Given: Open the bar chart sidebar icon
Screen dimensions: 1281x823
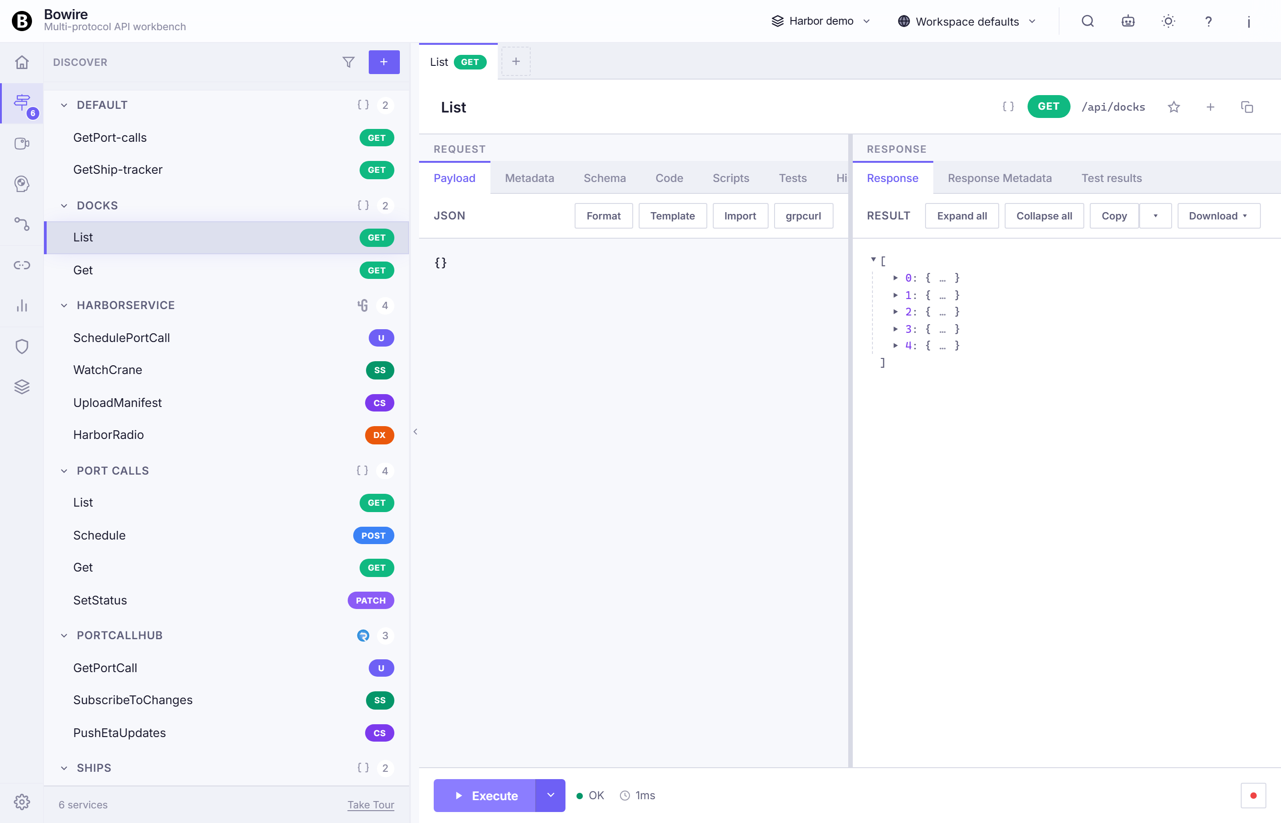Looking at the screenshot, I should 22,306.
